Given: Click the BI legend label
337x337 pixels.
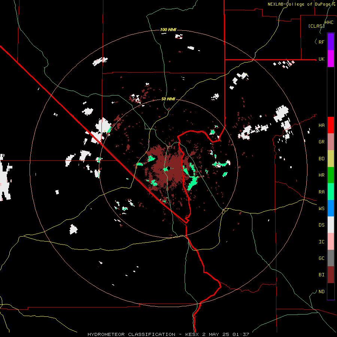Looking at the screenshot, I should tap(321, 275).
